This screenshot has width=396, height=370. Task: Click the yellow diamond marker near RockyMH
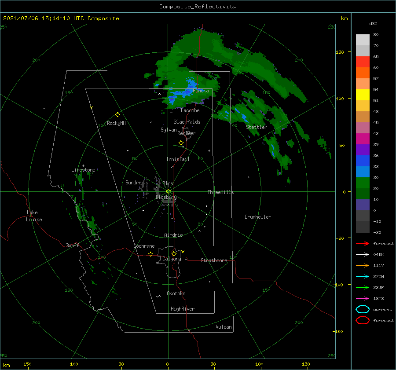pyautogui.click(x=117, y=115)
